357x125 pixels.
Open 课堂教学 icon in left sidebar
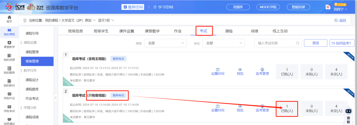click(x=9, y=43)
